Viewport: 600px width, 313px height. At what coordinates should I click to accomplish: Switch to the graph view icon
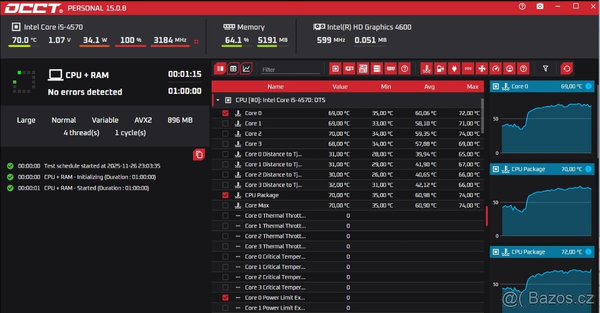point(246,68)
